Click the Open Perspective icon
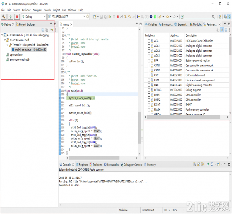 click(x=220, y=17)
